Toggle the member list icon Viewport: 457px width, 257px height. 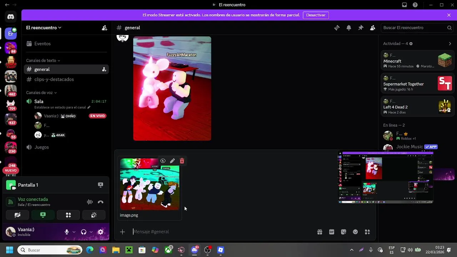point(373,28)
